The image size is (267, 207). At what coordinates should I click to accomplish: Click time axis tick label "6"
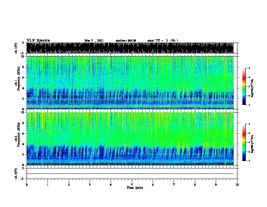[153, 185]
